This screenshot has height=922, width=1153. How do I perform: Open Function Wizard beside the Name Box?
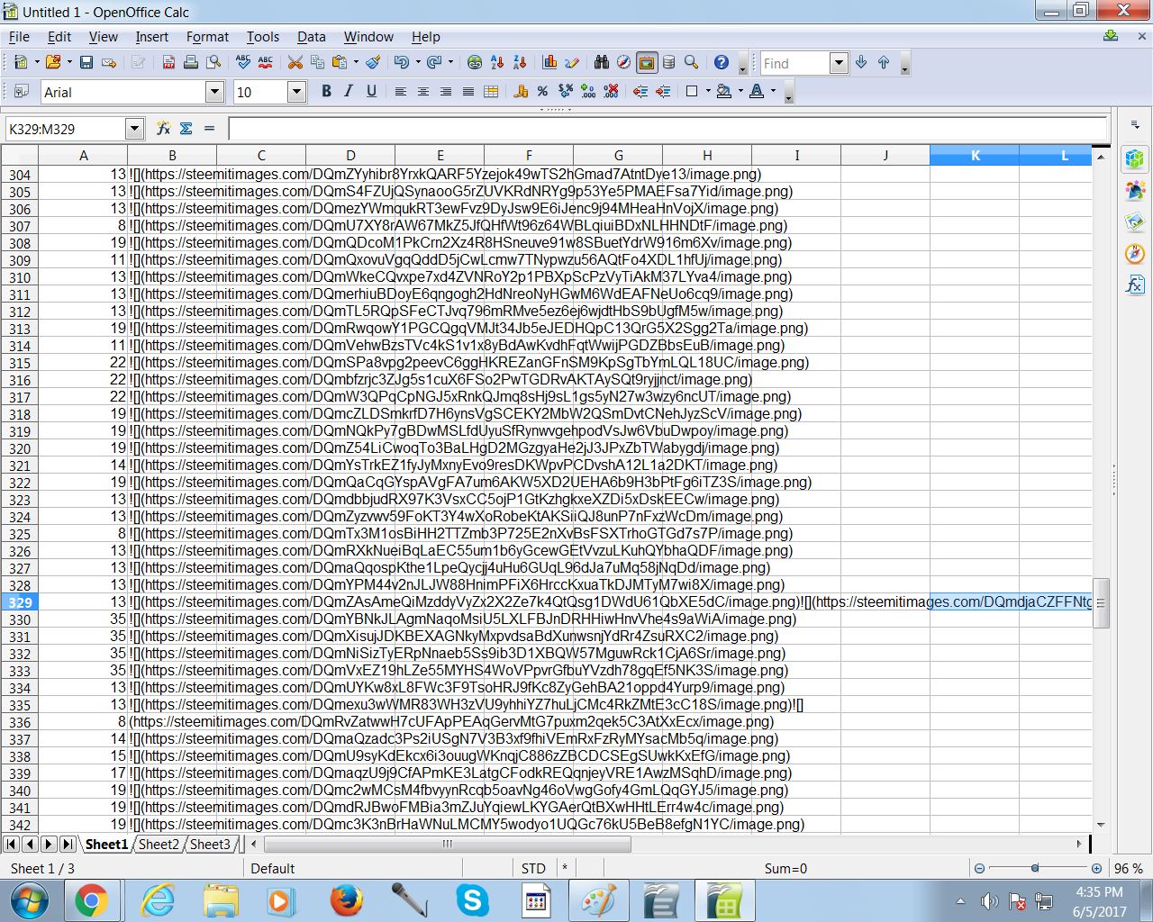coord(163,129)
